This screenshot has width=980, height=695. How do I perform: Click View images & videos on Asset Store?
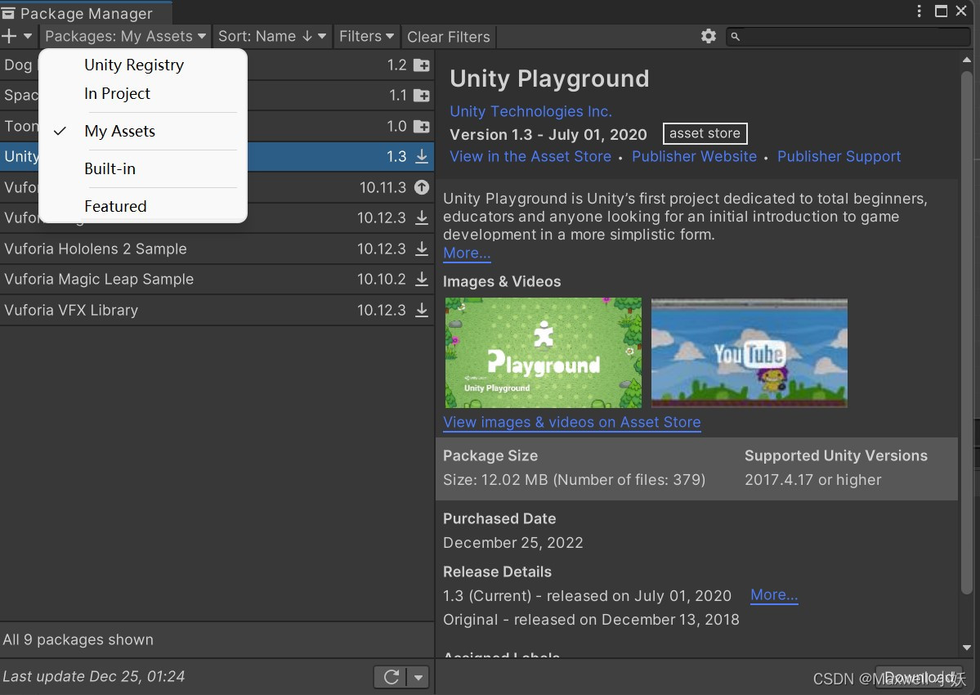(572, 423)
